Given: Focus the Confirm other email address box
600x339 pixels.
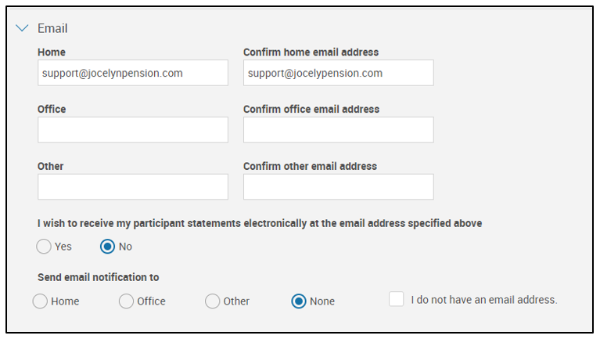Looking at the screenshot, I should (338, 187).
